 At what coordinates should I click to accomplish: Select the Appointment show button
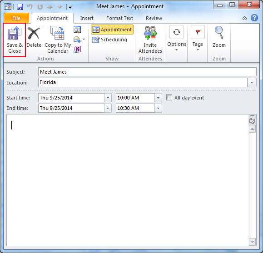click(x=112, y=30)
